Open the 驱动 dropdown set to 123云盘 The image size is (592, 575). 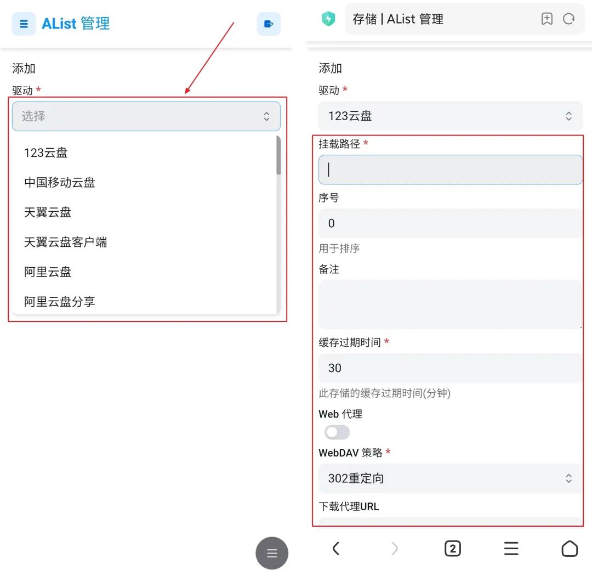point(451,116)
